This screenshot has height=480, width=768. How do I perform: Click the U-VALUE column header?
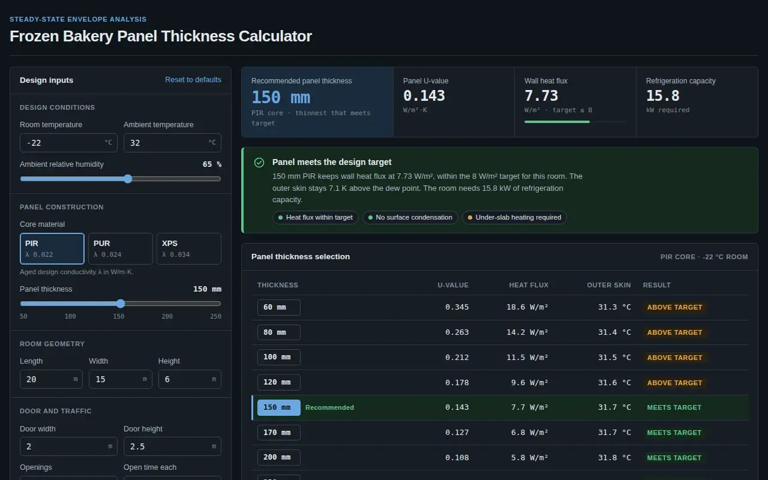tap(453, 285)
